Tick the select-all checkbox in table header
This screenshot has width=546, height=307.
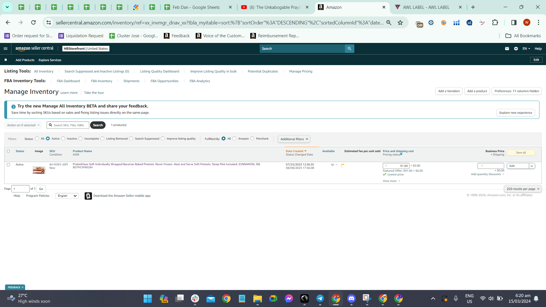pyautogui.click(x=8, y=151)
